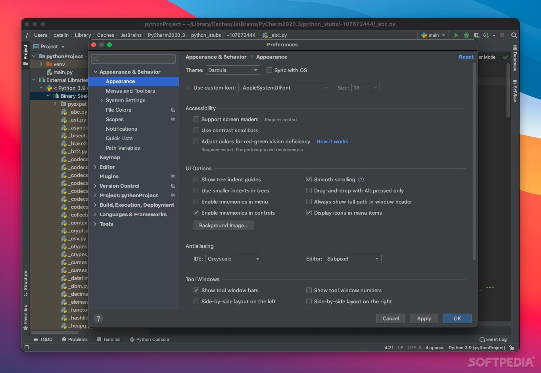Viewport: 541px width, 373px height.
Task: Uncheck Display icons in menu items
Action: 309,213
